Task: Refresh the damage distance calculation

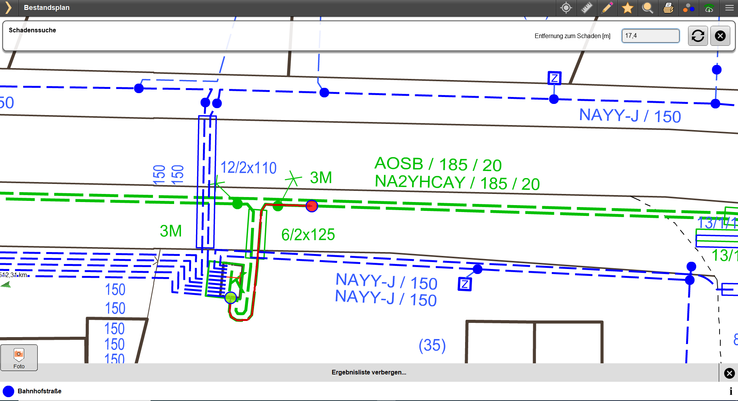Action: pos(698,36)
